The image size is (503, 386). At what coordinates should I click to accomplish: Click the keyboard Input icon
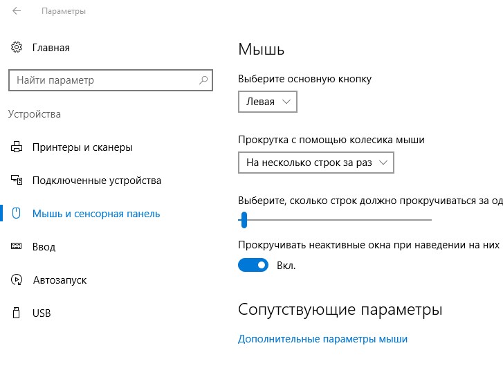(x=17, y=247)
